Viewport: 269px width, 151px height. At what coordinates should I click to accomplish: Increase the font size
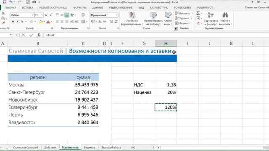[x=46, y=15]
